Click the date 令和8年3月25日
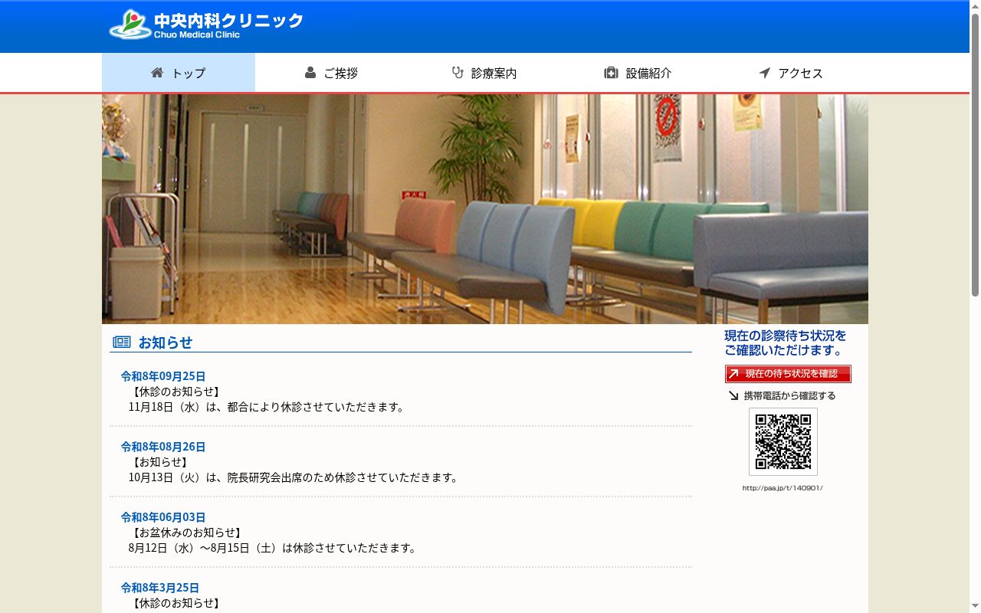Viewport: 981px width, 613px height. [160, 588]
